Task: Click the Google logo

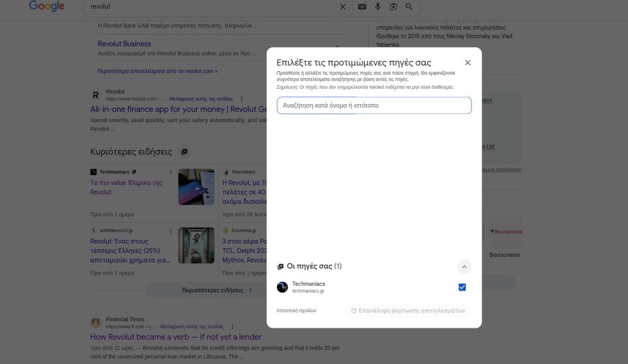Action: point(46,6)
